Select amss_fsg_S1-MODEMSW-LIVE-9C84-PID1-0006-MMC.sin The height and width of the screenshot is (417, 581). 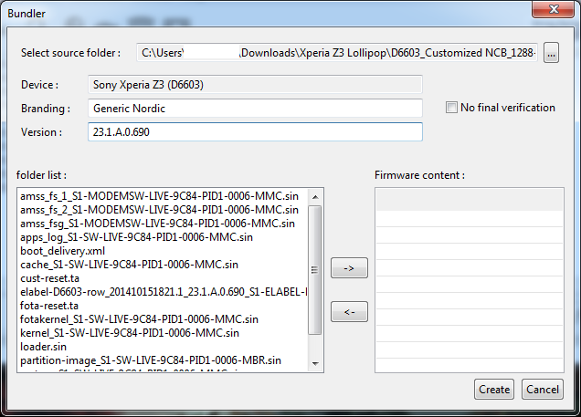tap(157, 224)
